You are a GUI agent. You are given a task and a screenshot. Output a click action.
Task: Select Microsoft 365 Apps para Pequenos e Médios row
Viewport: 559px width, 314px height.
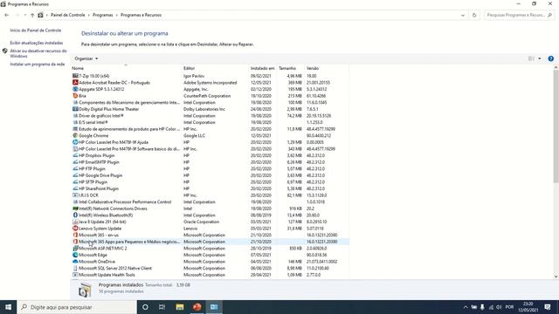click(x=210, y=242)
